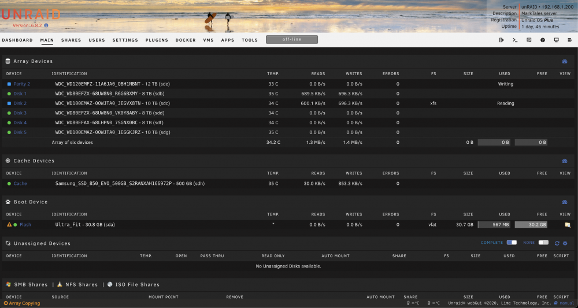Click the array total used 0 B bar
Viewport: 578px width, 308px height.
tap(494, 142)
